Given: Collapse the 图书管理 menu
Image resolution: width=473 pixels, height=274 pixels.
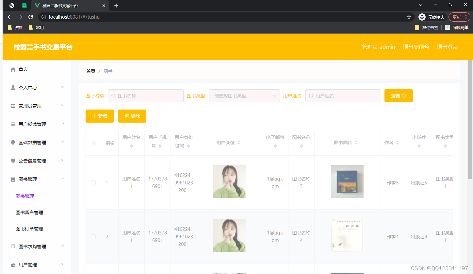Looking at the screenshot, I should (x=63, y=179).
